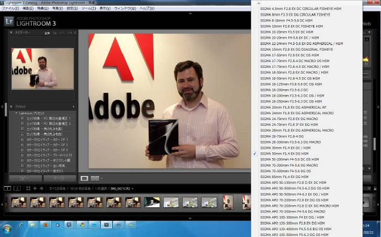Select loupe view icon in toolbar
This screenshot has height=237, width=381.
(84, 179)
